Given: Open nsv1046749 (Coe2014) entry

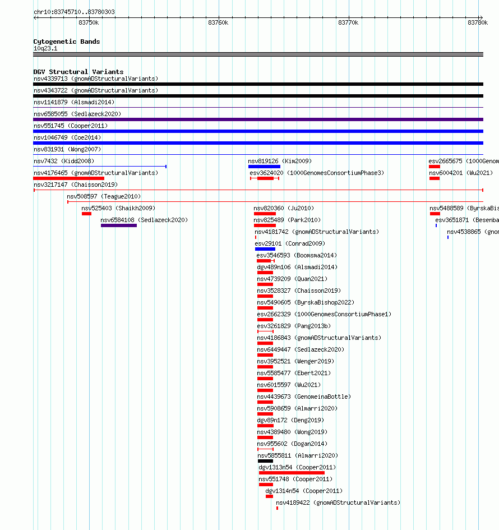Looking at the screenshot, I should click(67, 137).
